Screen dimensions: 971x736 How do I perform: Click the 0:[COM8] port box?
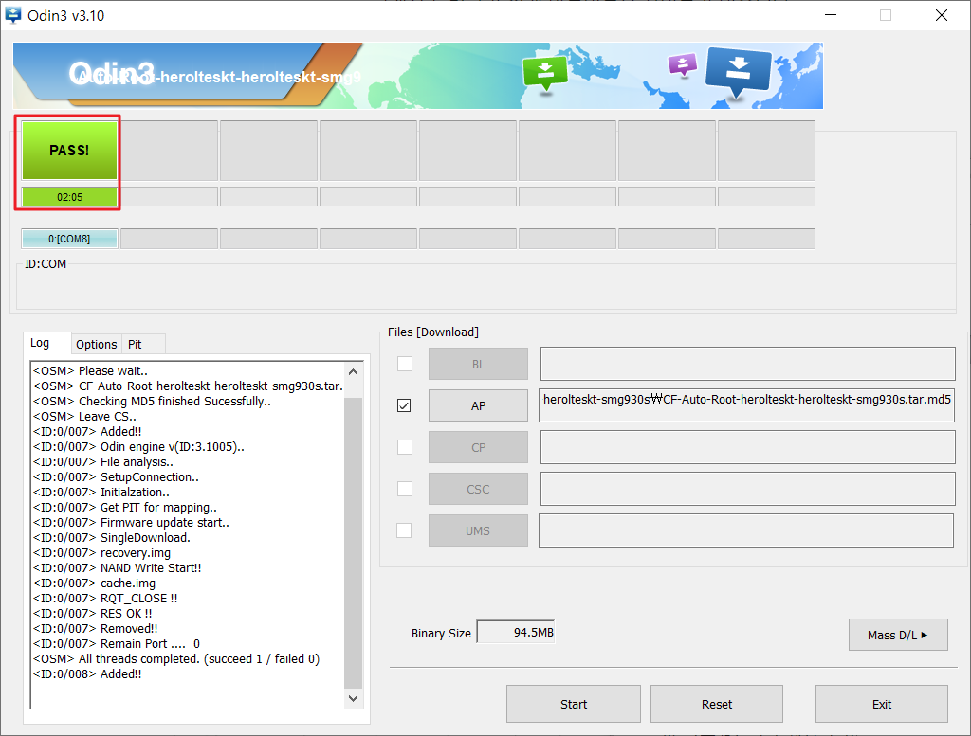click(x=69, y=239)
